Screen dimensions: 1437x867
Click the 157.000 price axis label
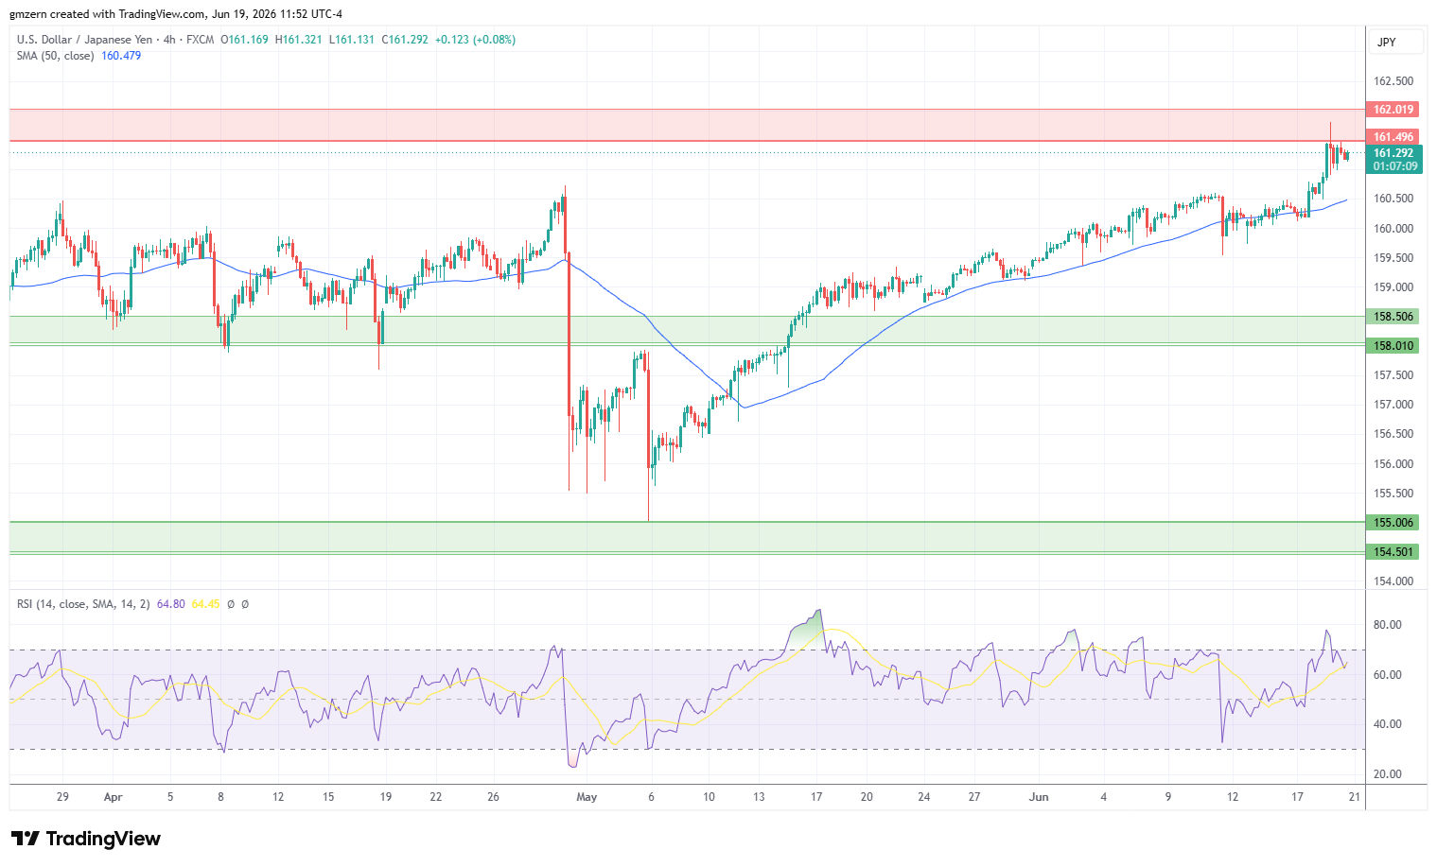(x=1393, y=405)
